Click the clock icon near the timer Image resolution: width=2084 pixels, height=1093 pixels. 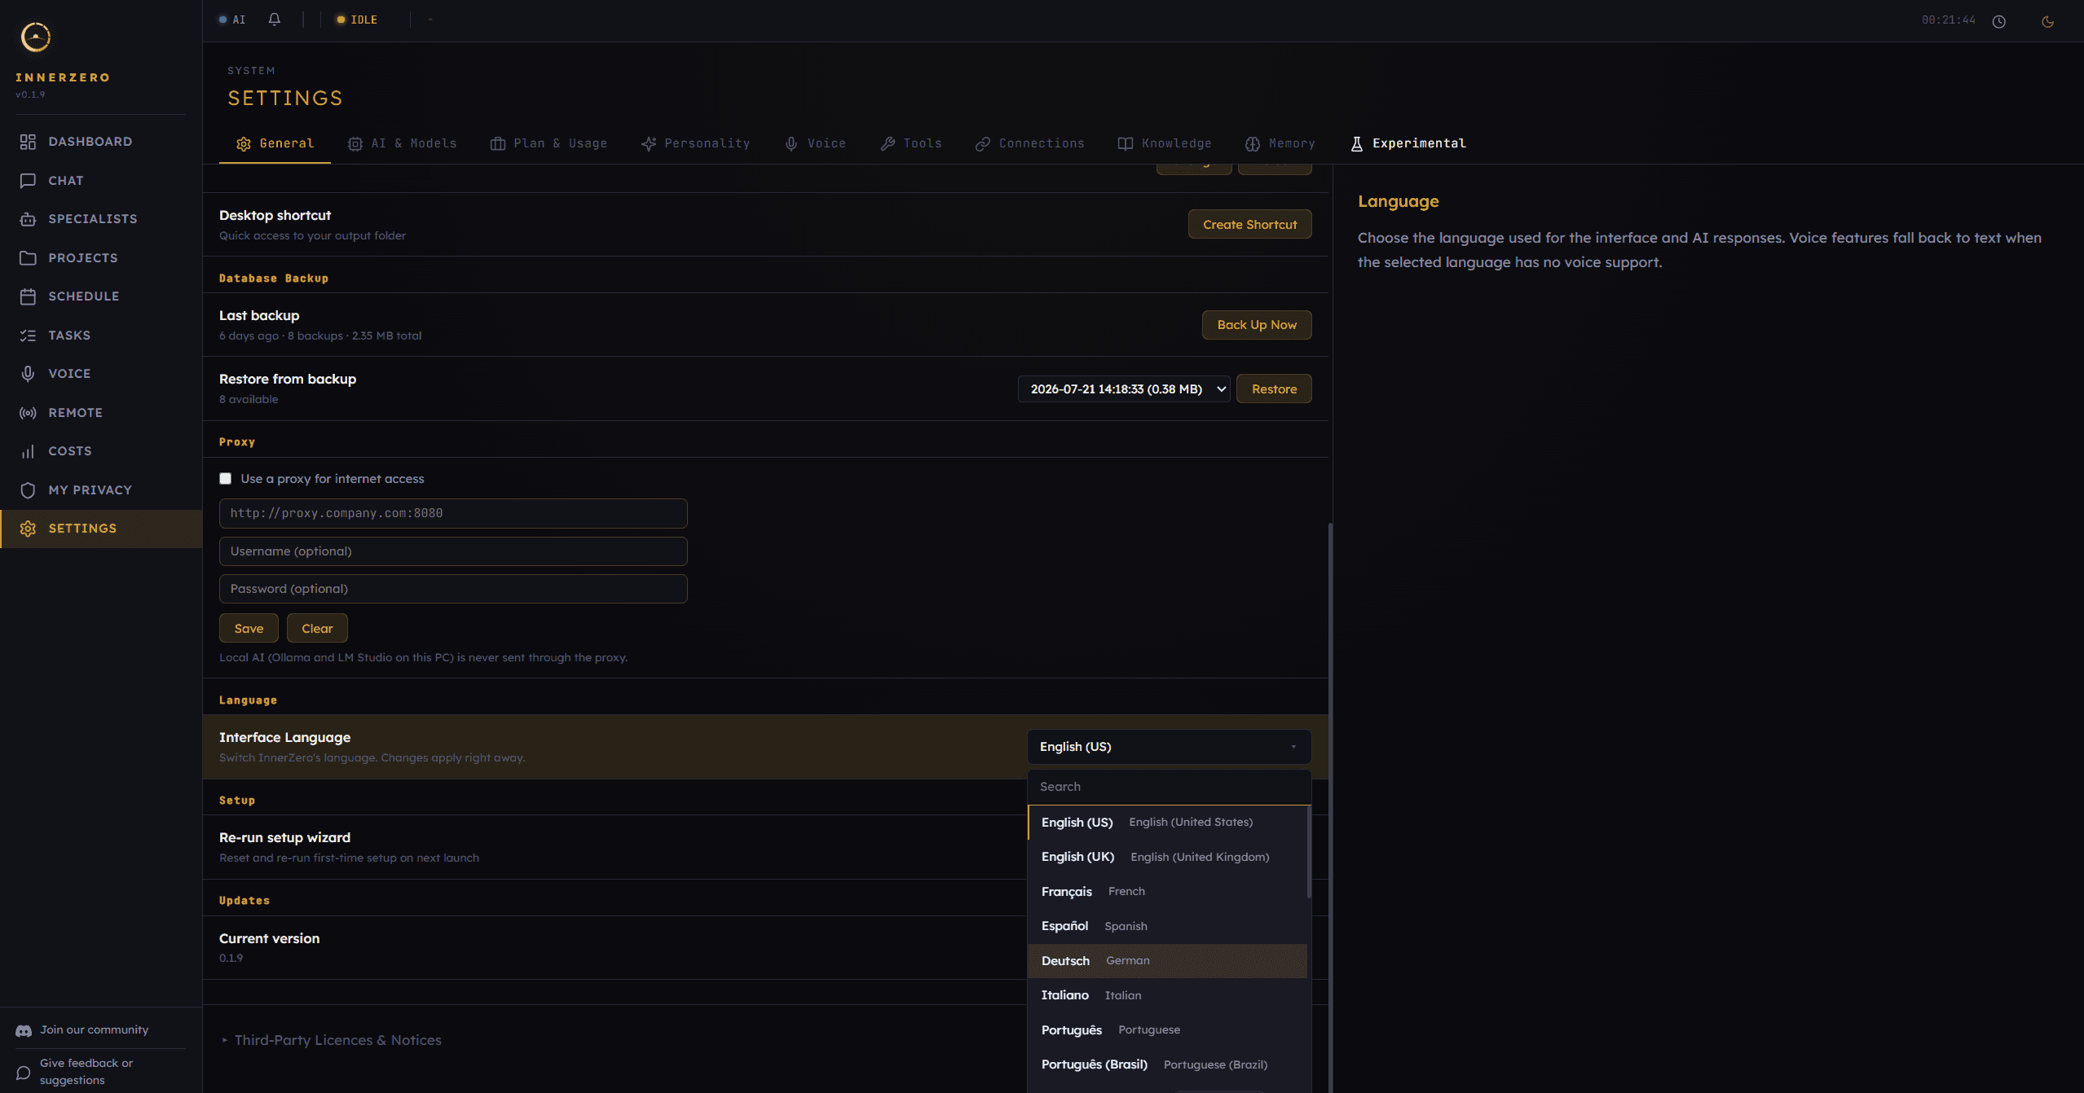tap(1998, 21)
